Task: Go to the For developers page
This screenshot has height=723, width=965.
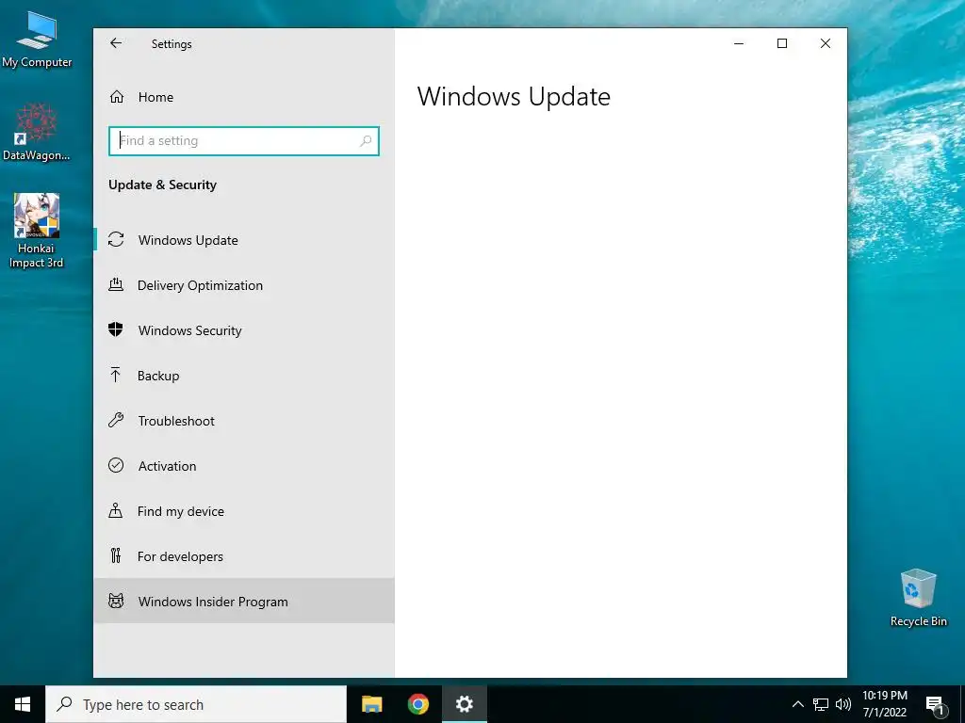Action: pos(244,556)
